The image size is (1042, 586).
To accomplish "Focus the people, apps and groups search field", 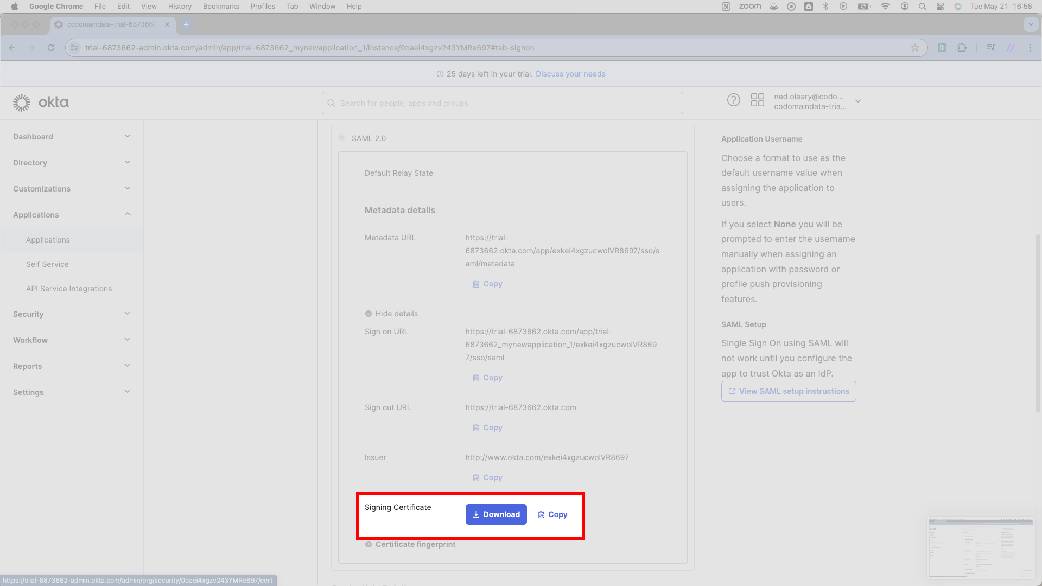I will click(502, 103).
